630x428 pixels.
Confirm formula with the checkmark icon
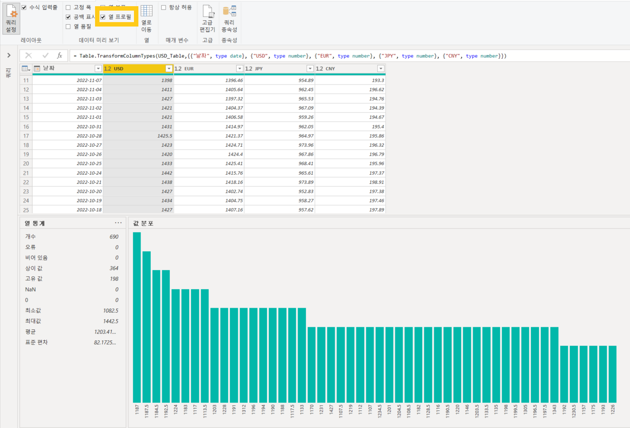pos(45,55)
